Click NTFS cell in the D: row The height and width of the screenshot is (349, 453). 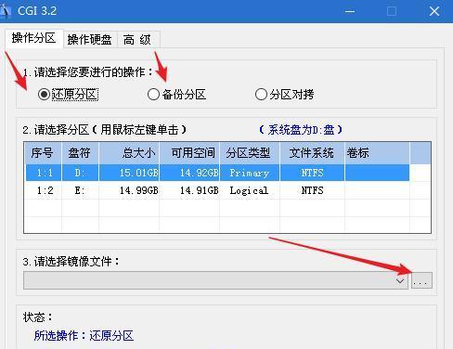coord(312,173)
